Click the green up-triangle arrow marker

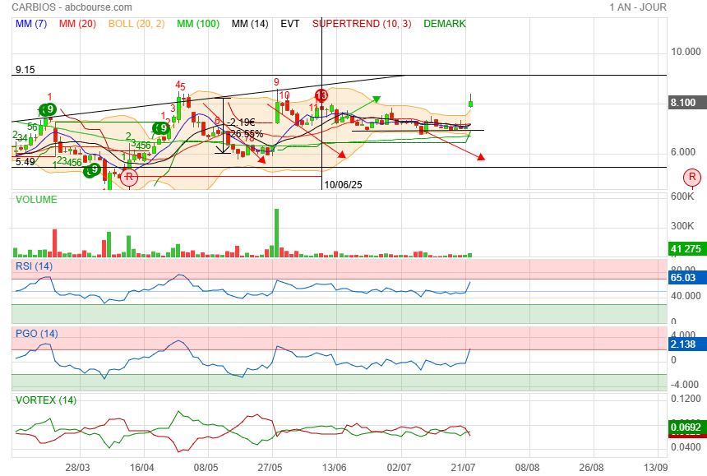pos(377,99)
